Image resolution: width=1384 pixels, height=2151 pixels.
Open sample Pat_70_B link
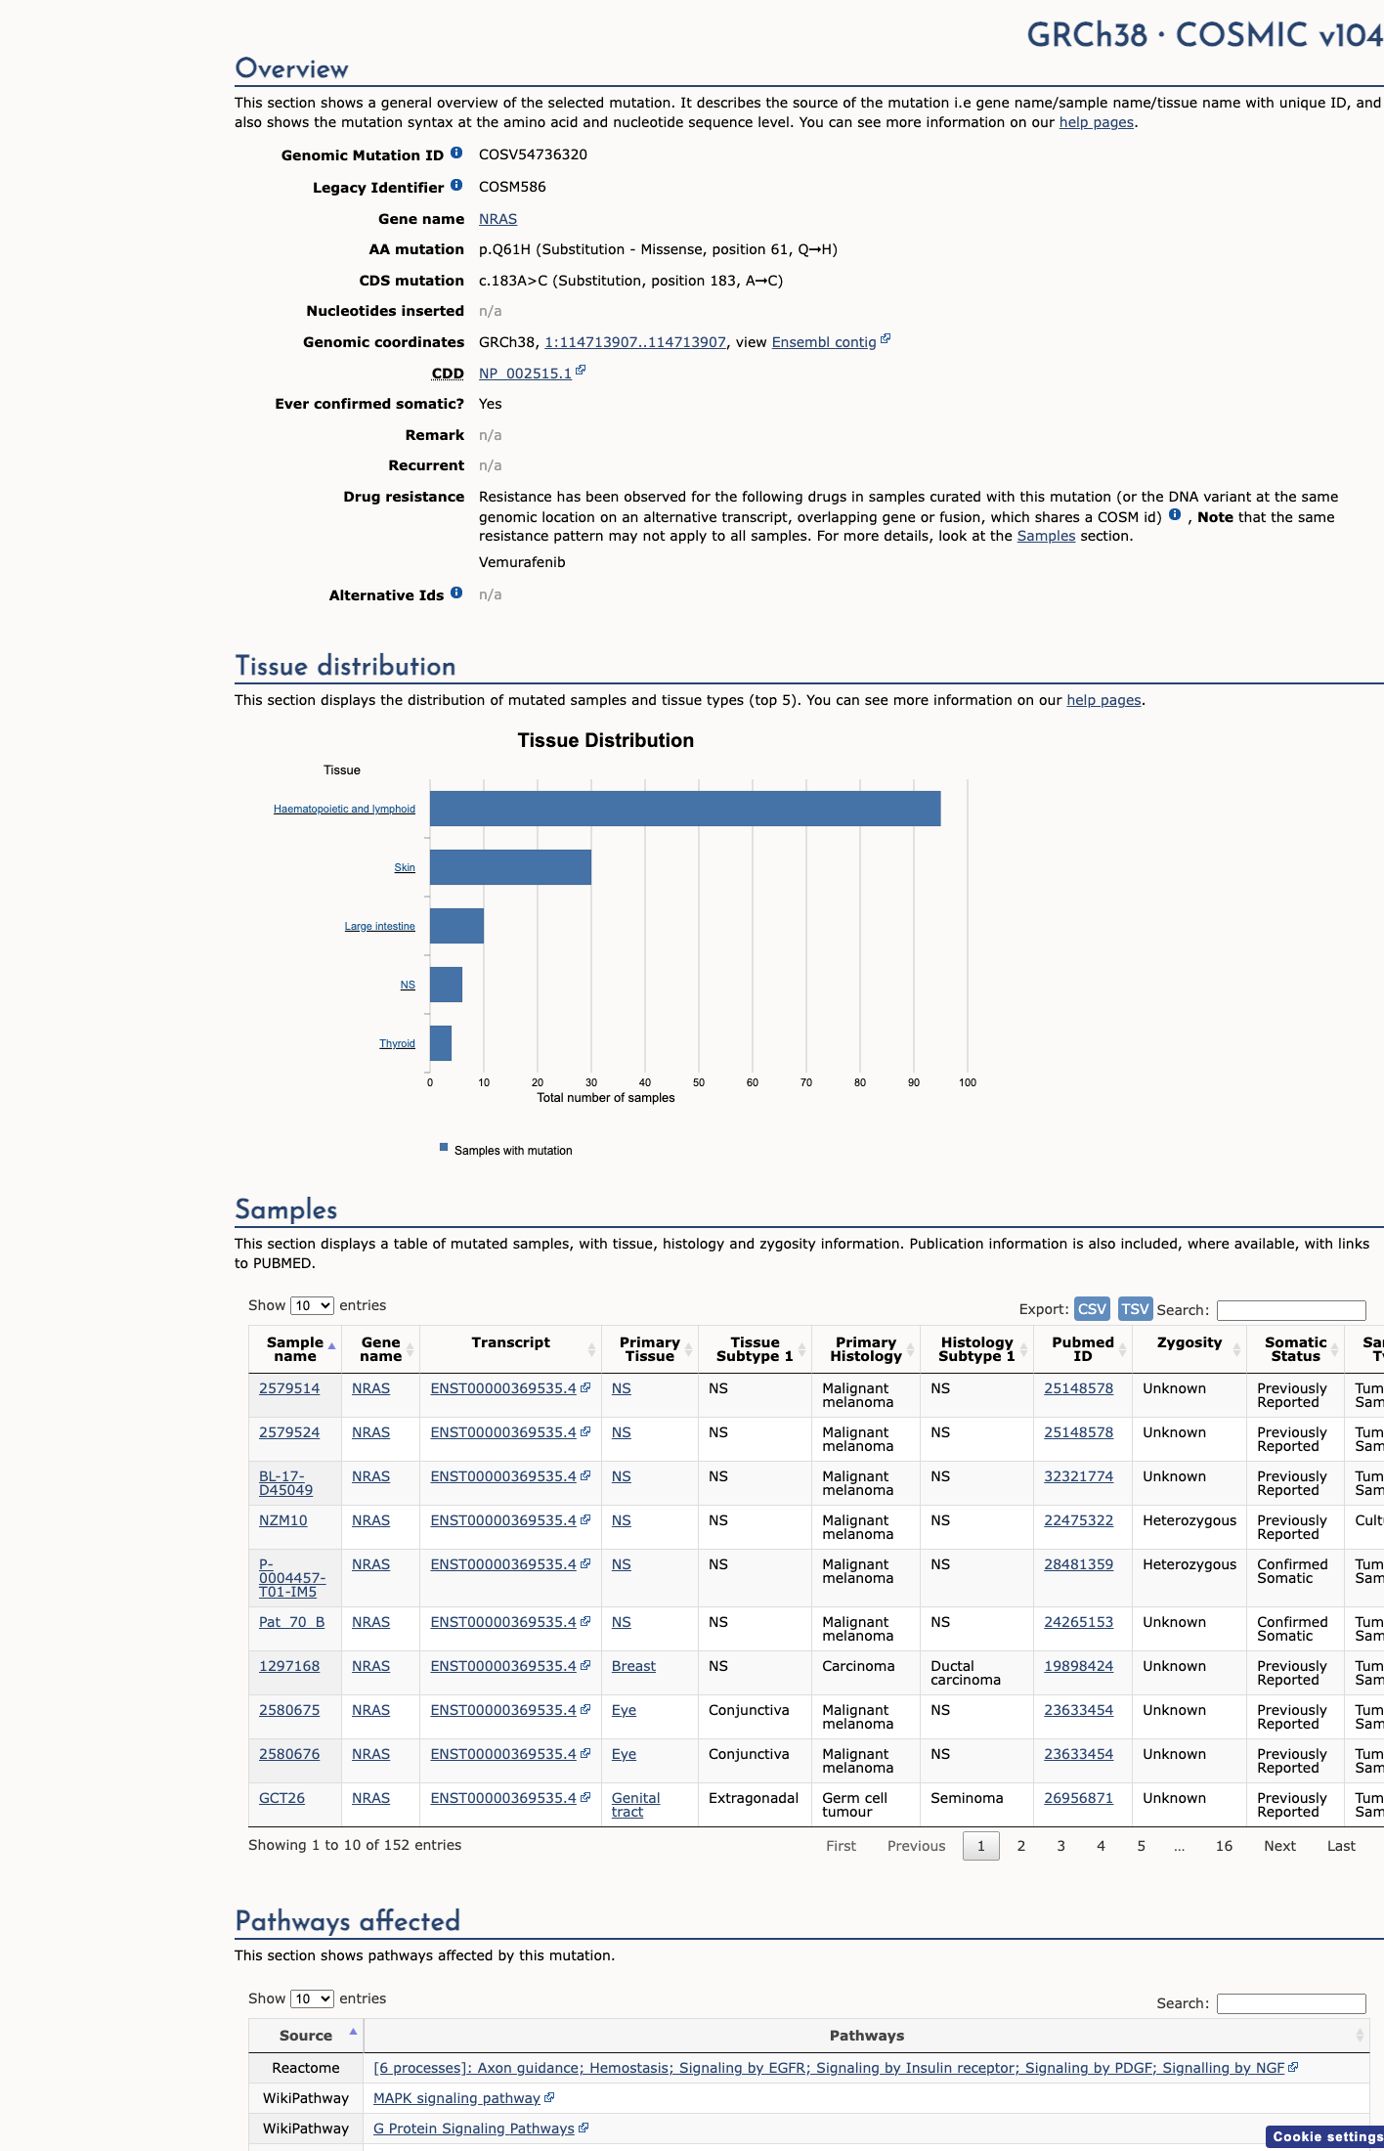[x=291, y=1622]
